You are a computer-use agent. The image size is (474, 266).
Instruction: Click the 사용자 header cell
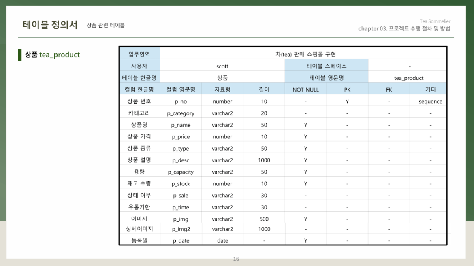pyautogui.click(x=139, y=66)
